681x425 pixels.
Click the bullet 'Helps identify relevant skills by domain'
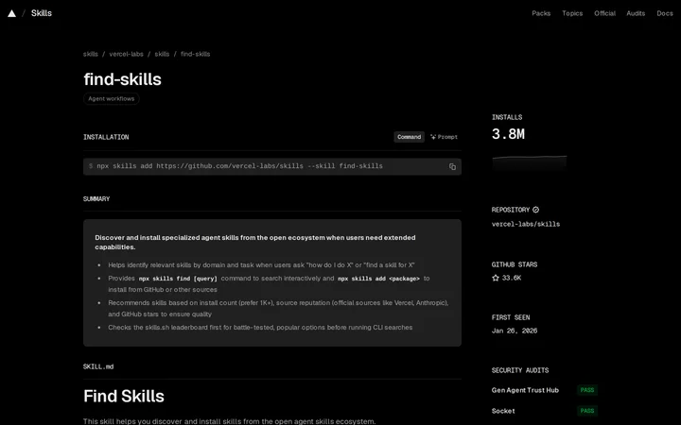(261, 265)
